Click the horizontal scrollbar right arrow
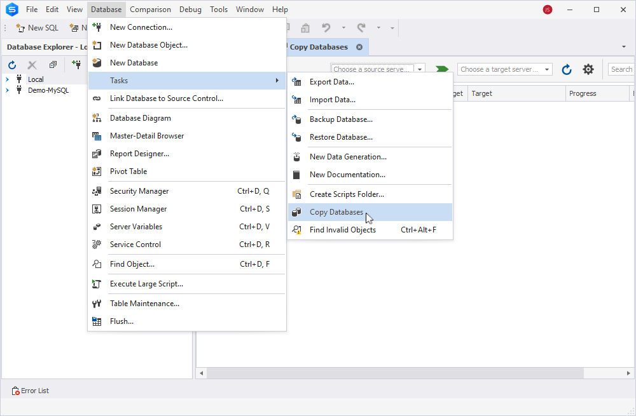The height and width of the screenshot is (416, 636). coord(628,373)
